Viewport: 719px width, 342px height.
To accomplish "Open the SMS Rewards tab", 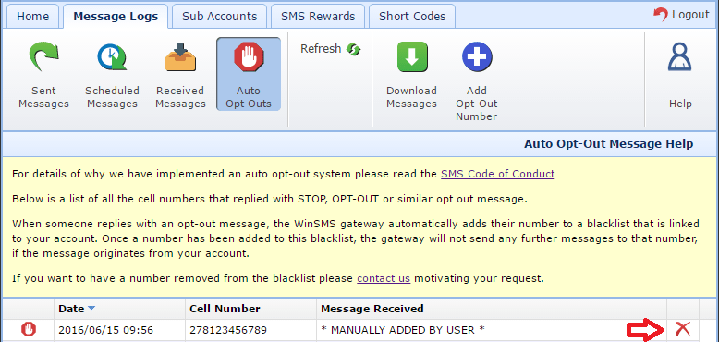I will coord(318,17).
